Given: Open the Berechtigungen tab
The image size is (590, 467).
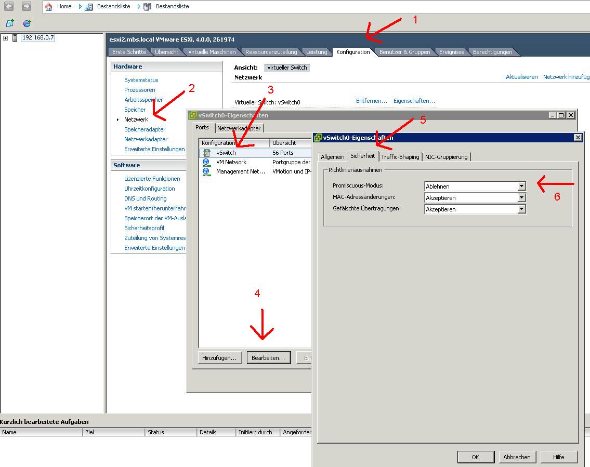Looking at the screenshot, I should tap(493, 52).
